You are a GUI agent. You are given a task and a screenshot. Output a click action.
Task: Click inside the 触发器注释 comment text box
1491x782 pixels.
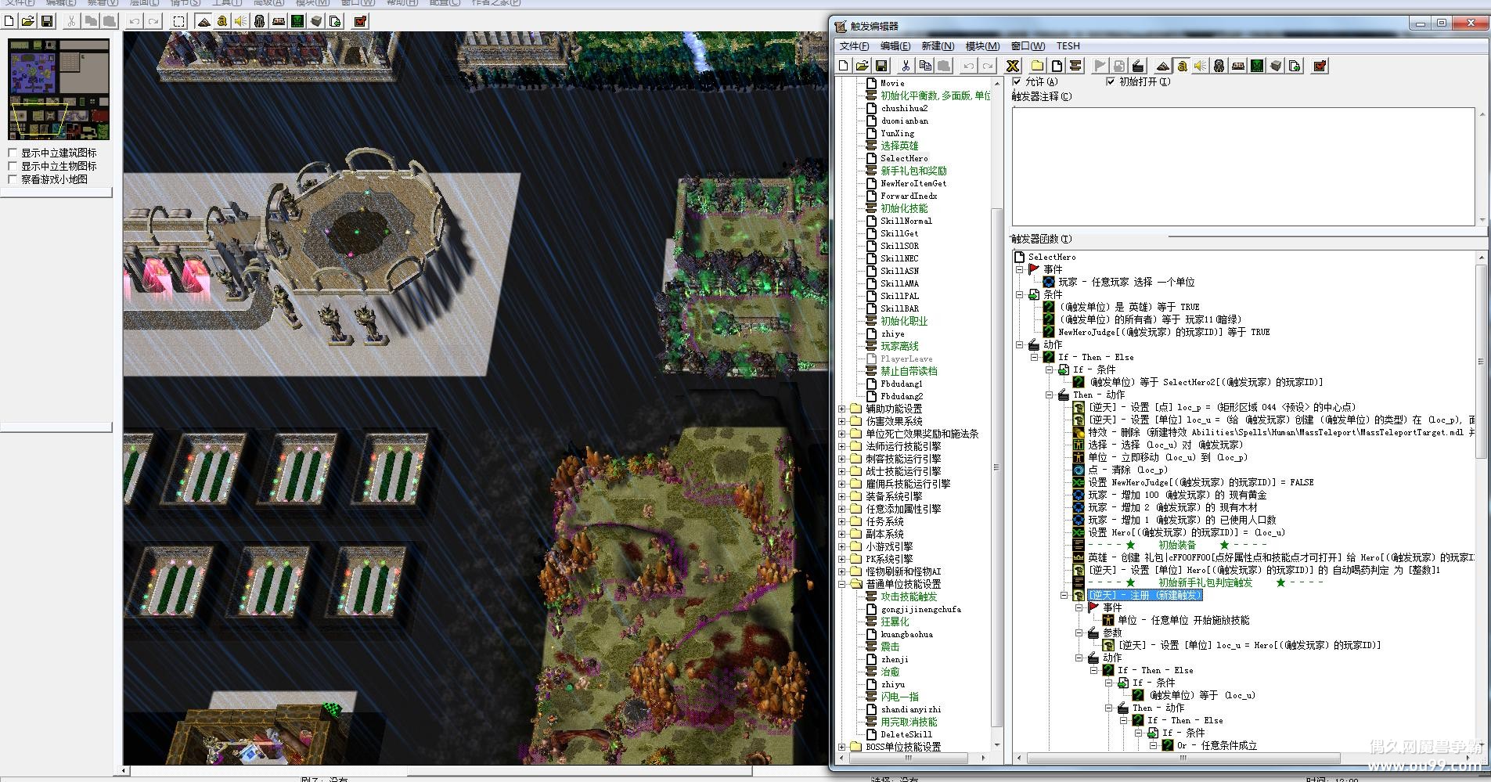tap(1243, 167)
